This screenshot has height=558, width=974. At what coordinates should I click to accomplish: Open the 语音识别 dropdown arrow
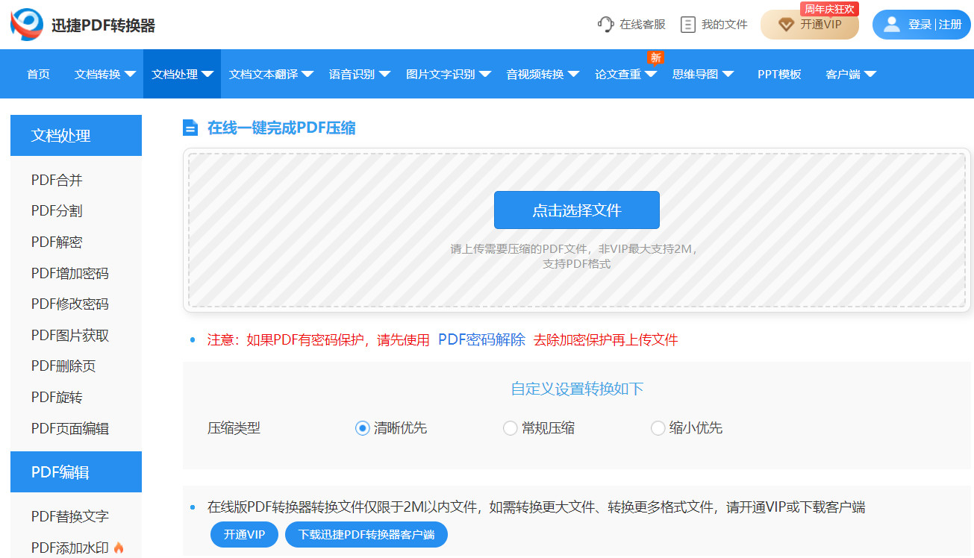[x=384, y=75]
